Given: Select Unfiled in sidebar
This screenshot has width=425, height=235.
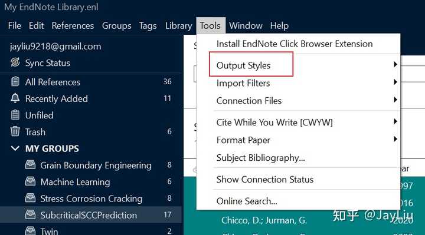Looking at the screenshot, I should [x=91, y=115].
